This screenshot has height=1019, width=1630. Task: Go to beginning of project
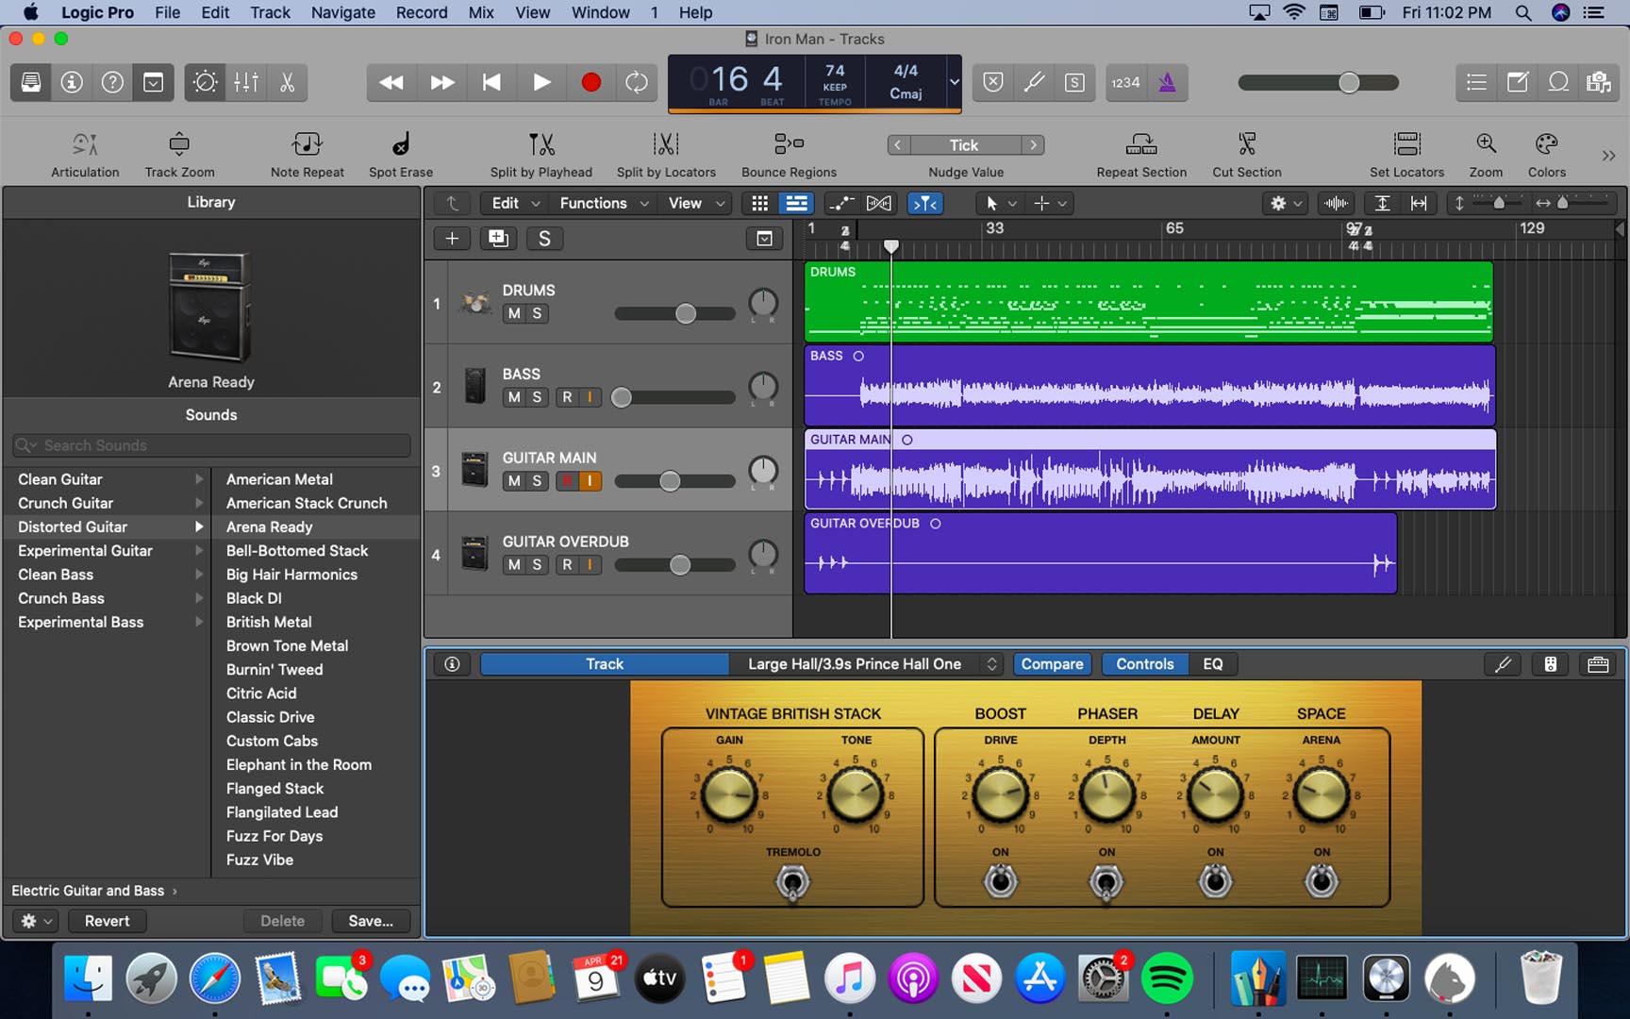491,82
